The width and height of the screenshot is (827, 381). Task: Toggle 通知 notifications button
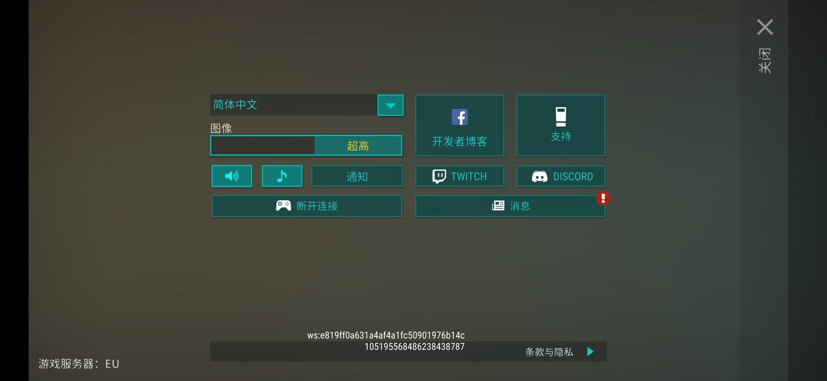357,176
